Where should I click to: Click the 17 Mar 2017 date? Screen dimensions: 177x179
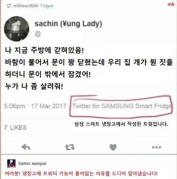(x=48, y=106)
